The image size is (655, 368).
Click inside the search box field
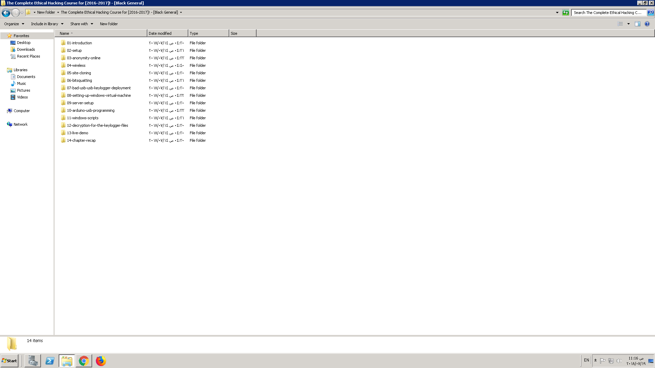[x=607, y=13]
